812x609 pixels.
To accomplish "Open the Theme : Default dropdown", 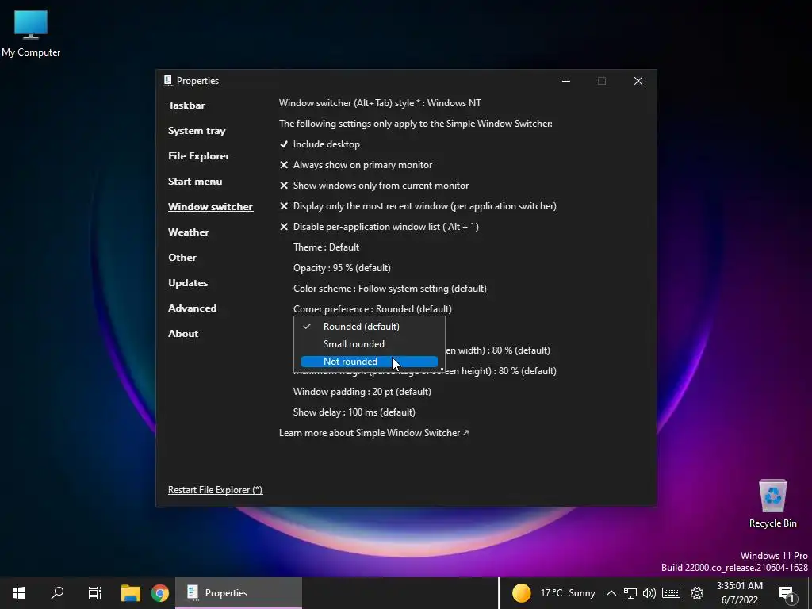I will coord(326,247).
